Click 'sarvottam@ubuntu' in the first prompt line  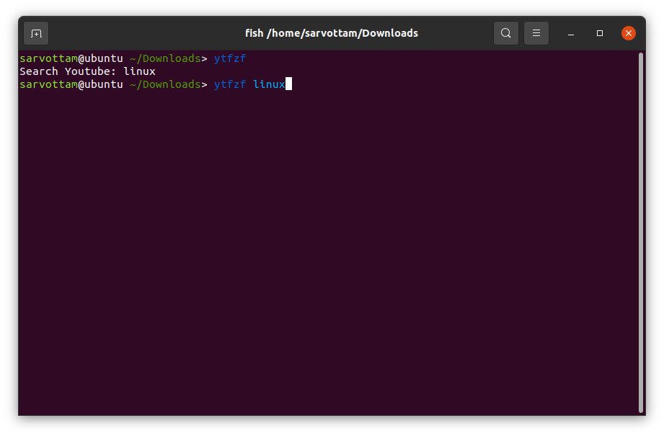pos(71,58)
